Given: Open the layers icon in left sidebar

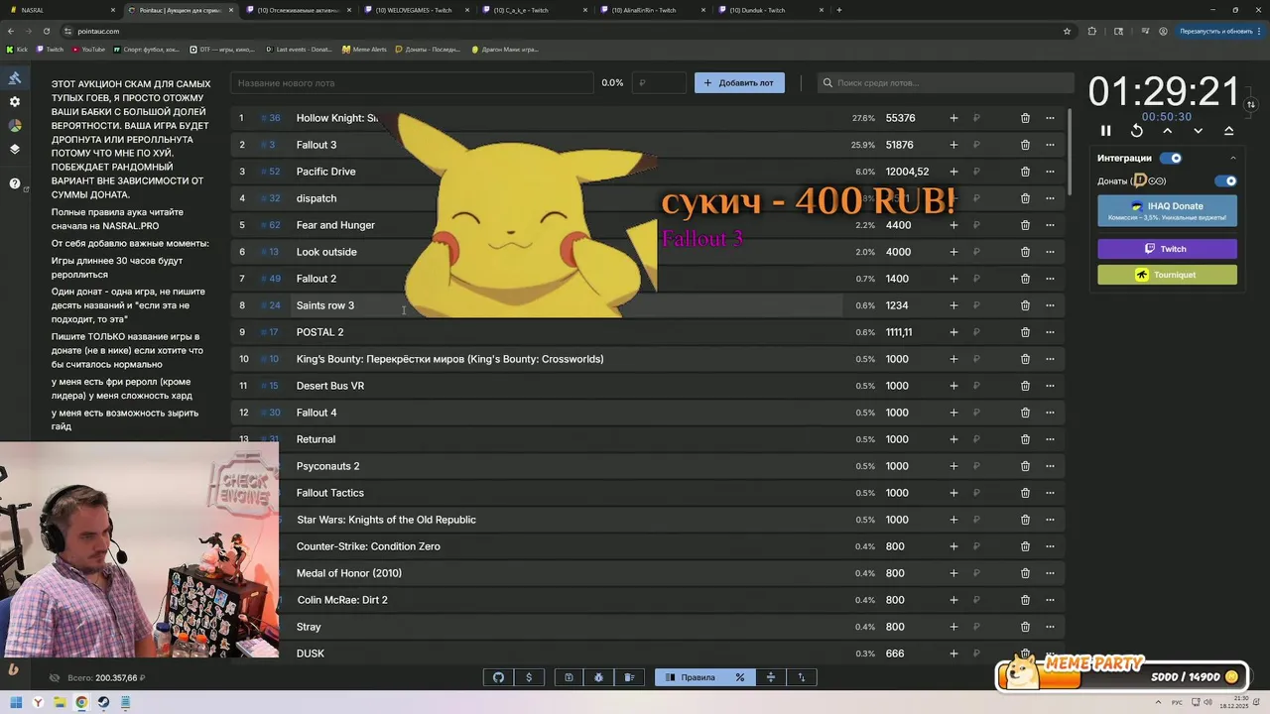Looking at the screenshot, I should [15, 150].
